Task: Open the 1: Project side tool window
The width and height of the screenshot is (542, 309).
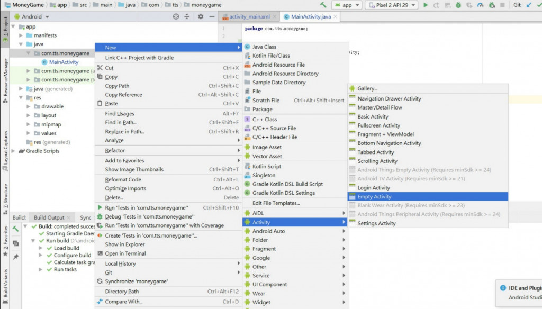Action: point(5,29)
